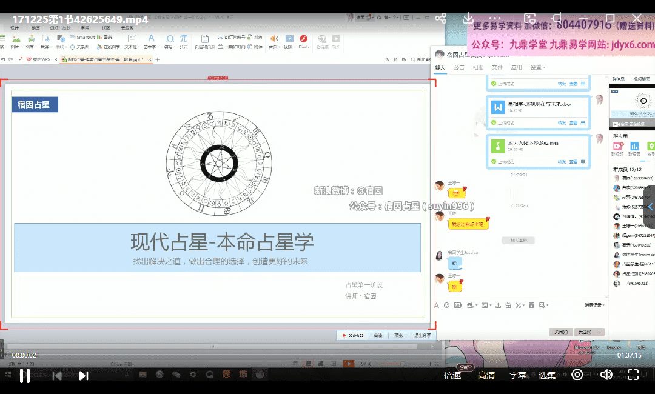This screenshot has height=394, width=655.
Task: Open the 高清 quality selector
Action: point(486,375)
